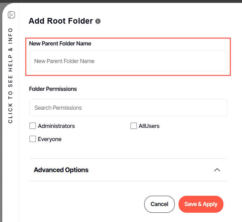
Task: Click the divider line under Advanced Options
Action: tap(128, 181)
